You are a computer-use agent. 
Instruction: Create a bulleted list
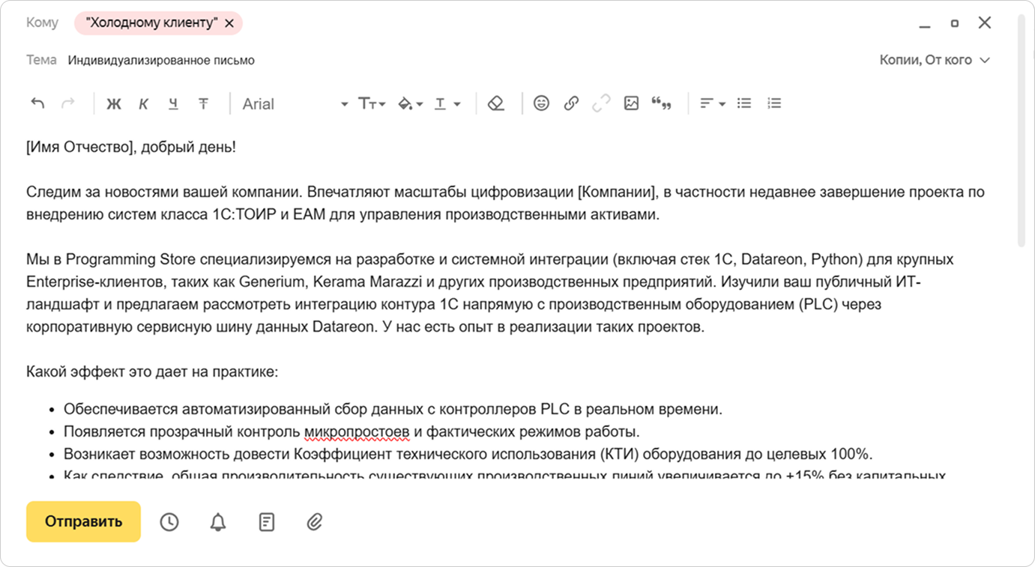click(x=744, y=103)
